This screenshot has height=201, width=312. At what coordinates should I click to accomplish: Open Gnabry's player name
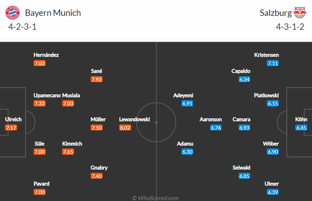pos(99,168)
